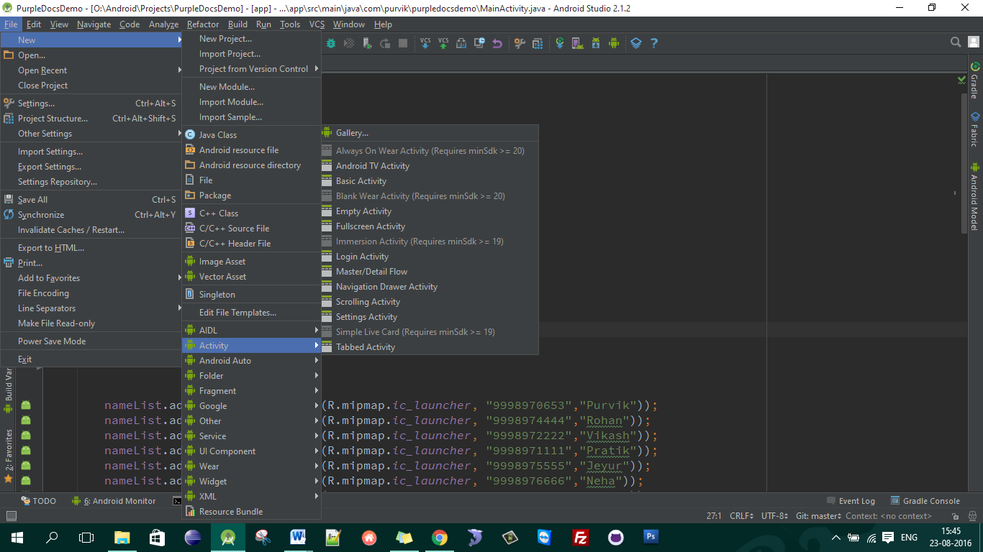Click the Search Everywhere magnifier icon
Screen dimensions: 983x552
[956, 42]
